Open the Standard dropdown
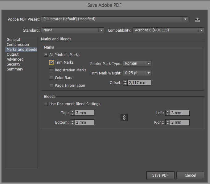 72,30
